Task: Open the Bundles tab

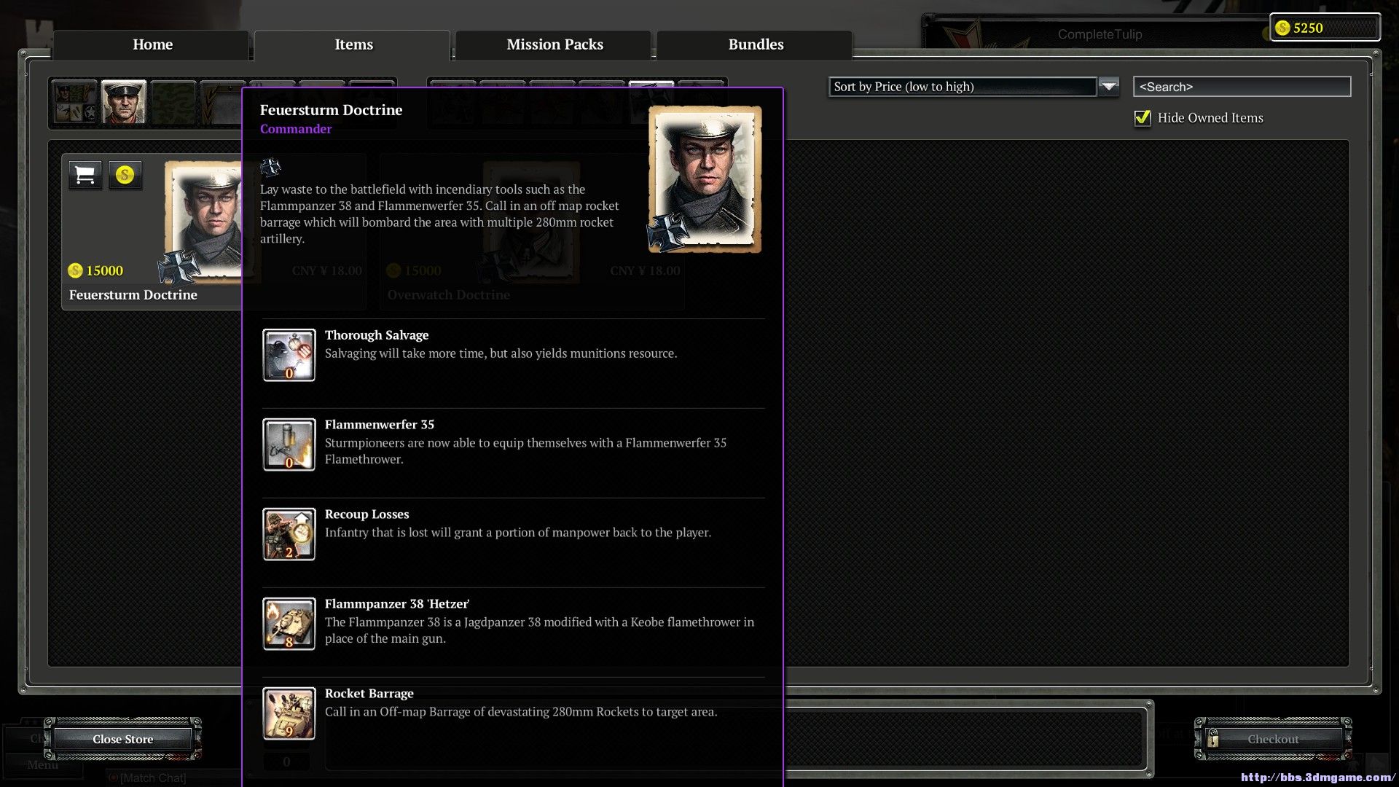Action: [756, 44]
